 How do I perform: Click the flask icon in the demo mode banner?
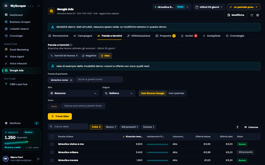[x=53, y=27]
